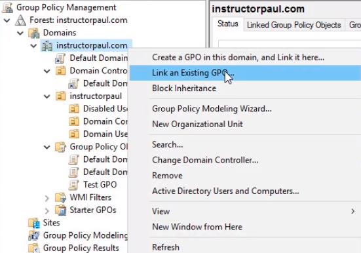Select the Sites tree item label
This screenshot has width=361, height=253.
click(51, 223)
